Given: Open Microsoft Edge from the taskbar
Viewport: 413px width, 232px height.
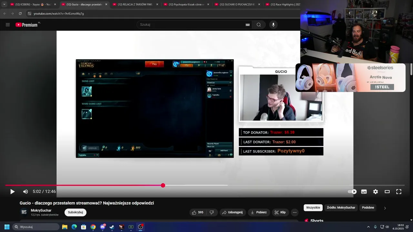Looking at the screenshot, I should coord(74,227).
